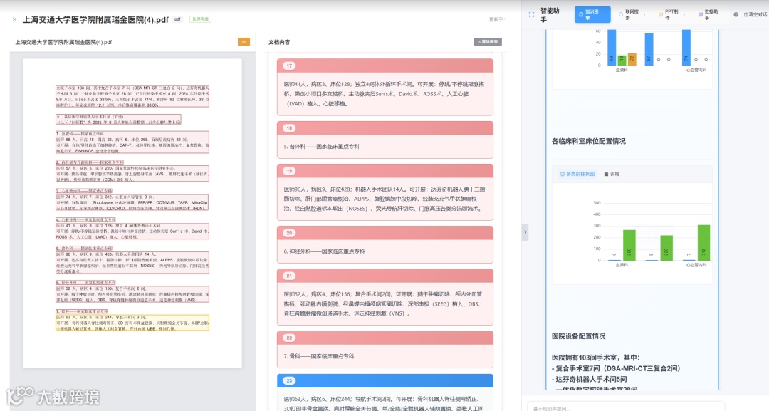Click the green bar labeled 268 in the bed chart
The height and width of the screenshot is (411, 769).
tap(629, 245)
